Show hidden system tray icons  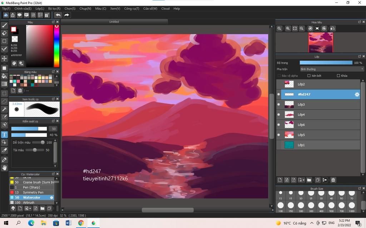click(x=312, y=223)
